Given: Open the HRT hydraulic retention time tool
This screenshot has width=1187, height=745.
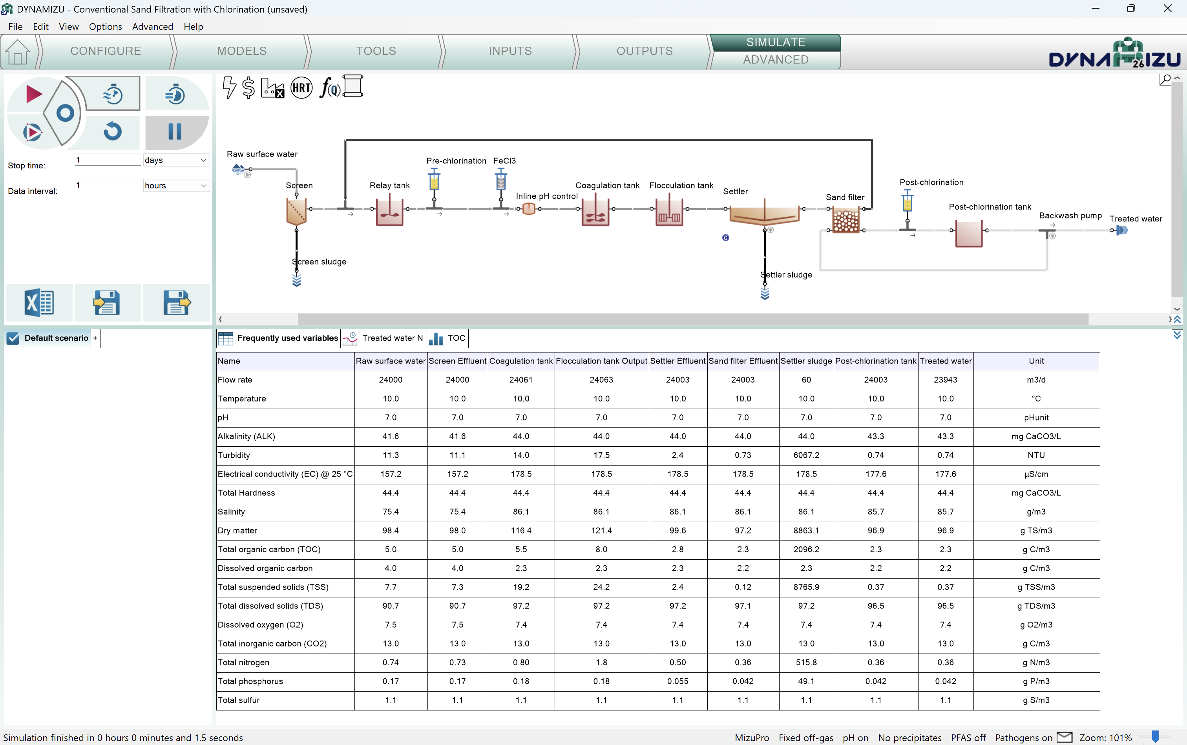Looking at the screenshot, I should pyautogui.click(x=301, y=88).
